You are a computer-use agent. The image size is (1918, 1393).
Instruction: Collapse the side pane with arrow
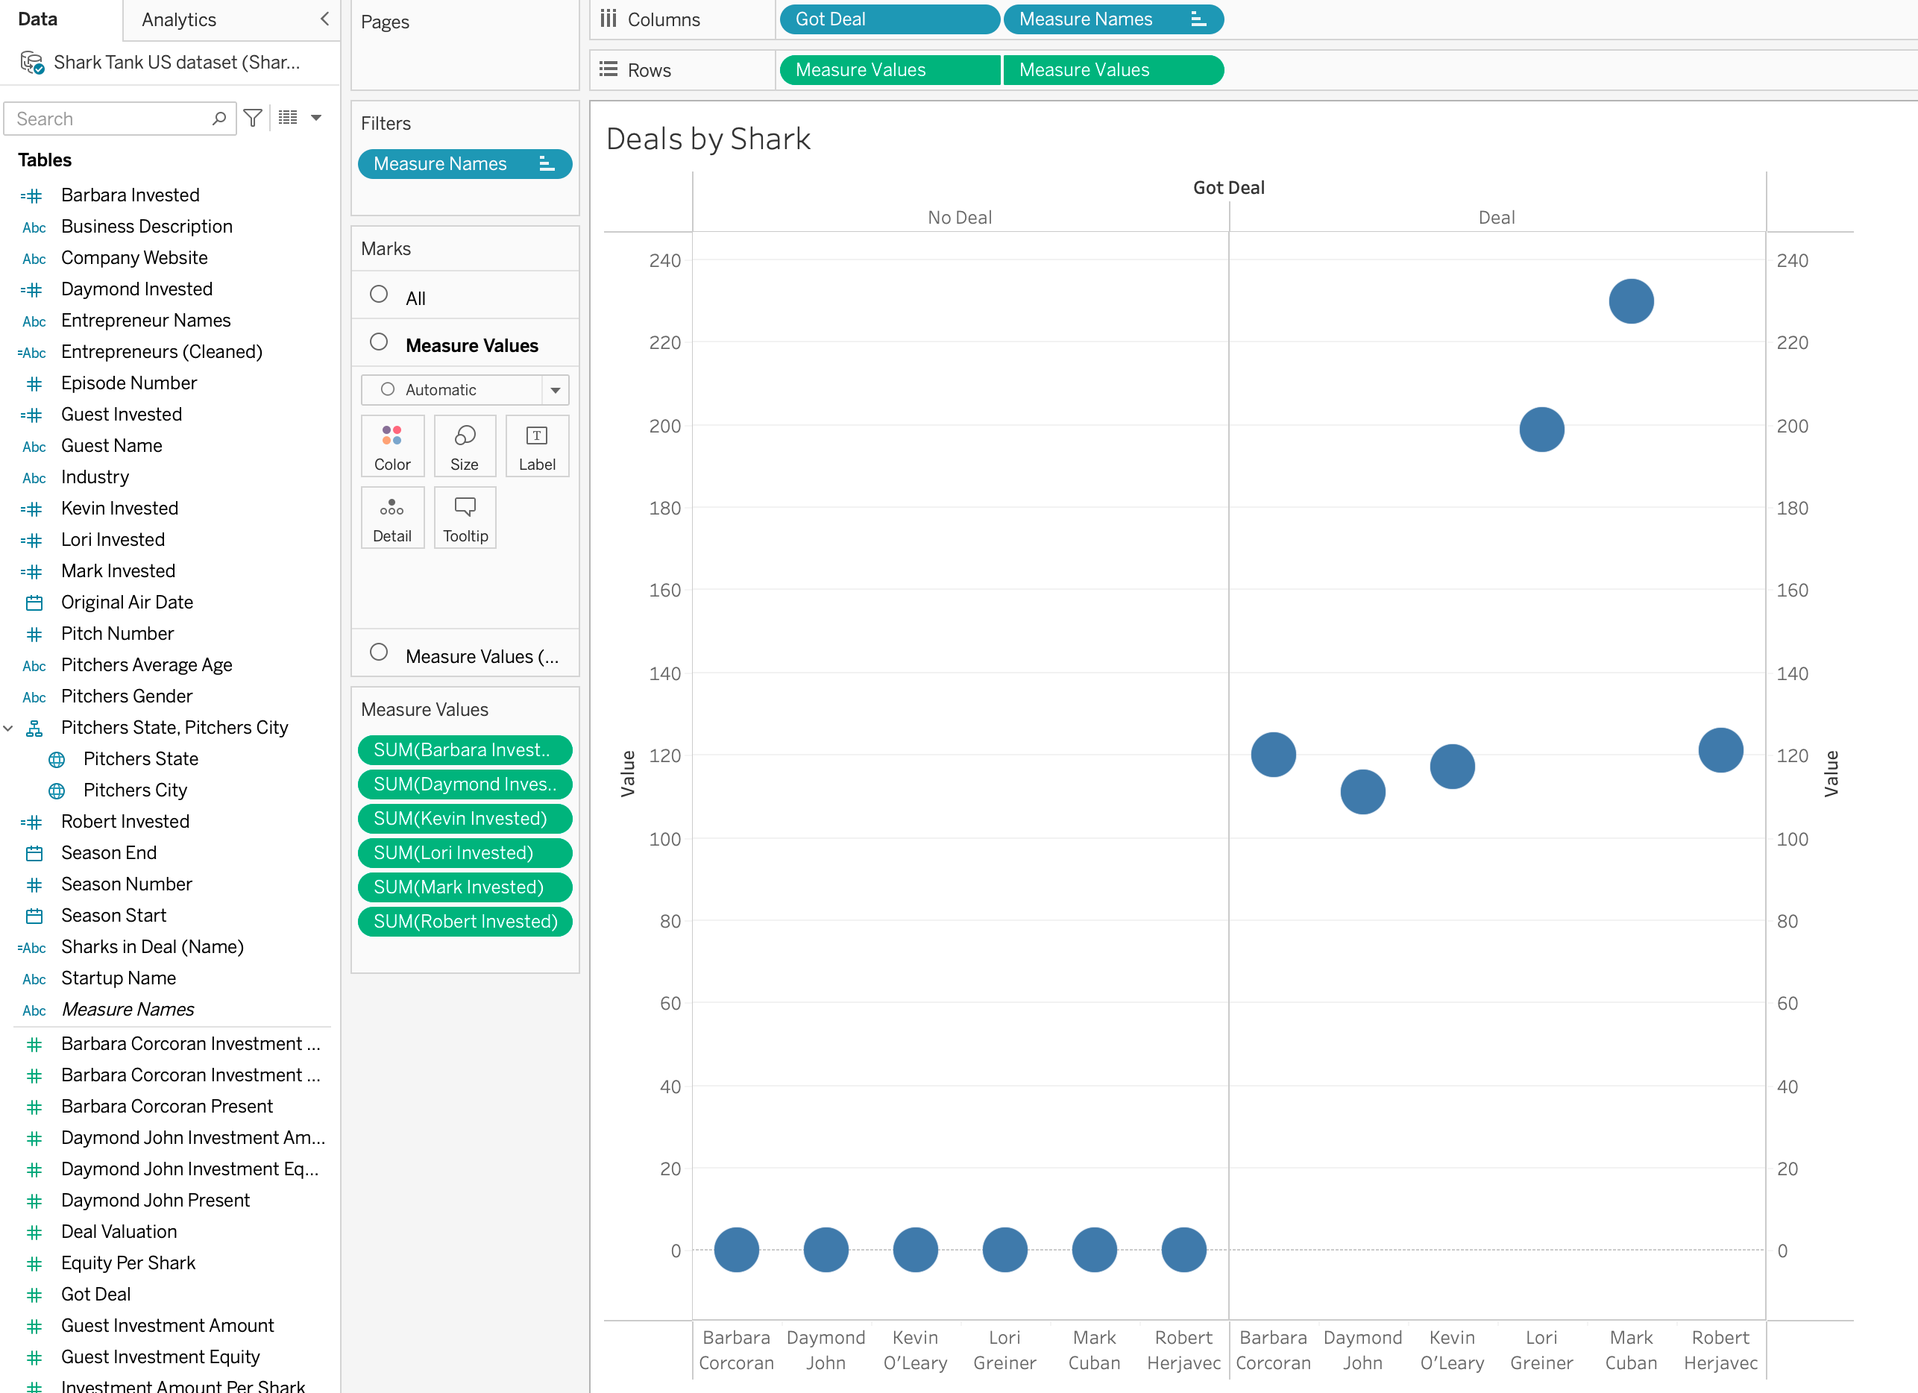click(324, 19)
